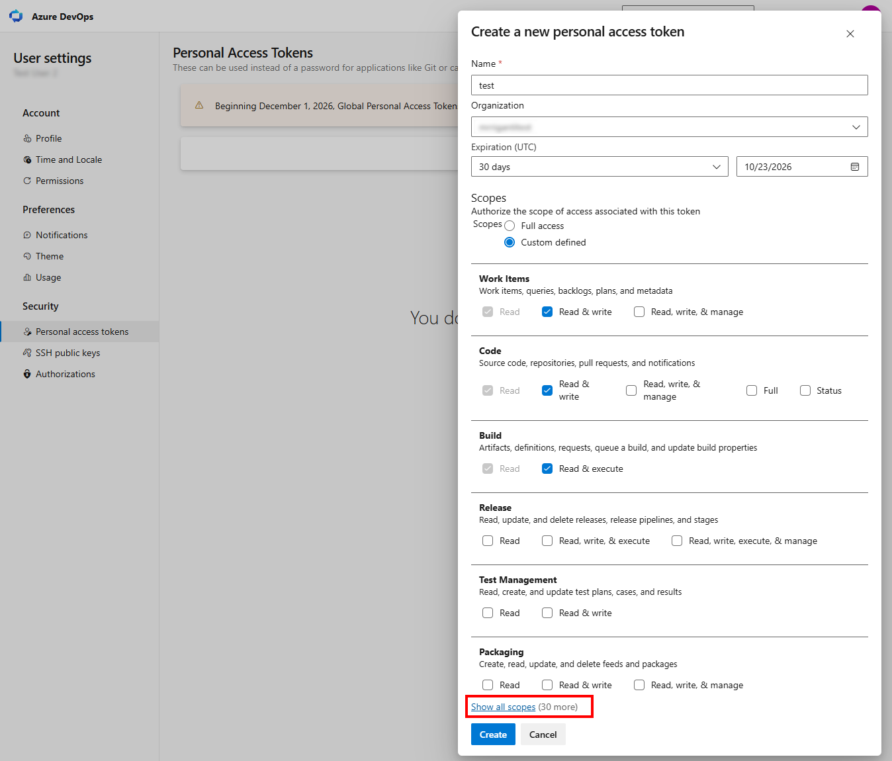892x761 pixels.
Task: Select the Full access radio button
Action: (510, 226)
